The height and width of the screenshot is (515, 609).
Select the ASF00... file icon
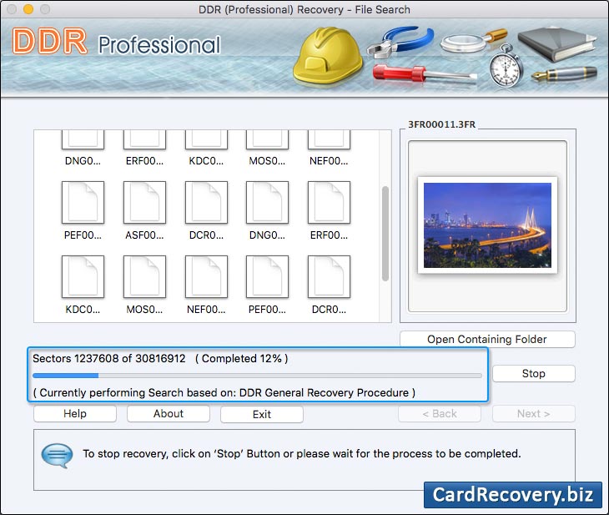pyautogui.click(x=144, y=203)
